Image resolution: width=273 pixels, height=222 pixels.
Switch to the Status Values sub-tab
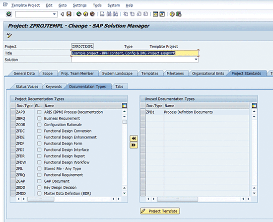[x=27, y=86]
